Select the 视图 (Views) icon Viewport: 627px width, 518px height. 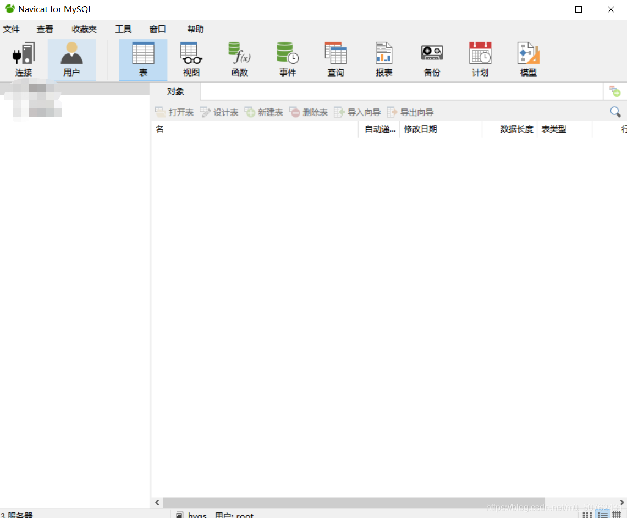[191, 59]
